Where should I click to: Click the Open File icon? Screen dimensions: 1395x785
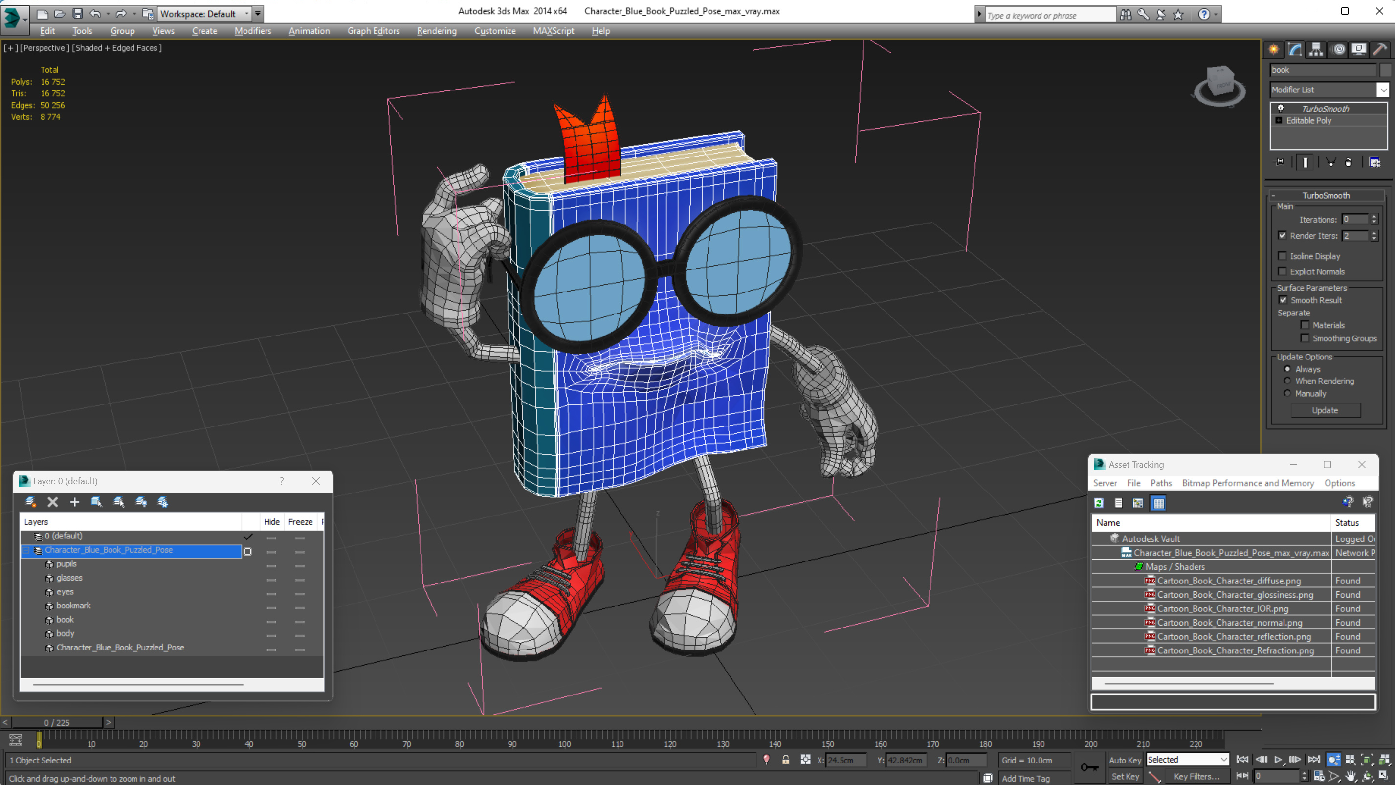(60, 14)
